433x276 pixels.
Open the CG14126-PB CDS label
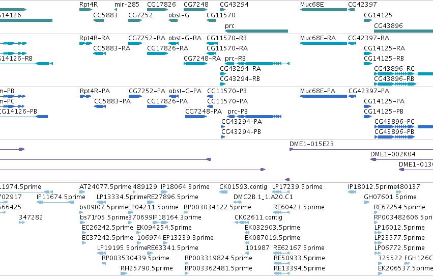[x=18, y=112]
